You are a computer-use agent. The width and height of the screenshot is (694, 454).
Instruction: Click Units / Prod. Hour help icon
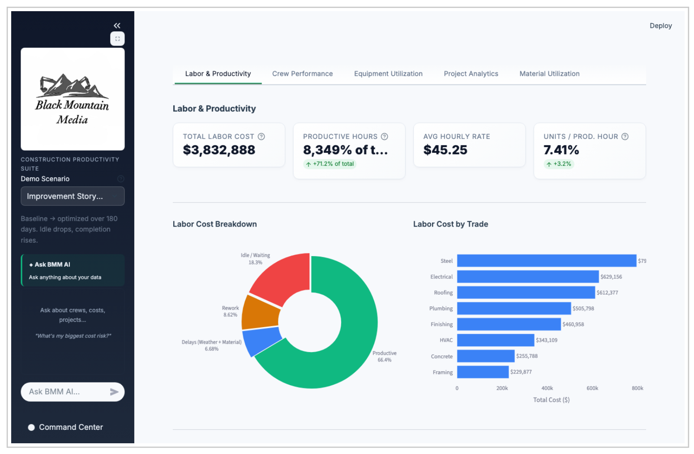pyautogui.click(x=625, y=137)
